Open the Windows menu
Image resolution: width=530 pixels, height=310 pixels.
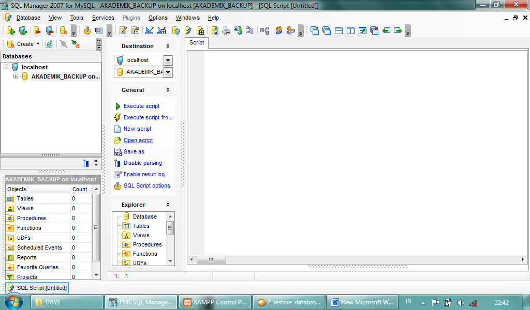pyautogui.click(x=187, y=18)
